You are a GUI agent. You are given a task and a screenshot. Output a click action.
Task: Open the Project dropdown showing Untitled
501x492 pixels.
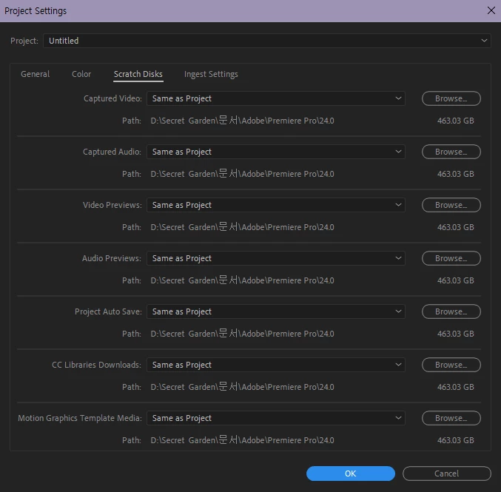(x=267, y=41)
